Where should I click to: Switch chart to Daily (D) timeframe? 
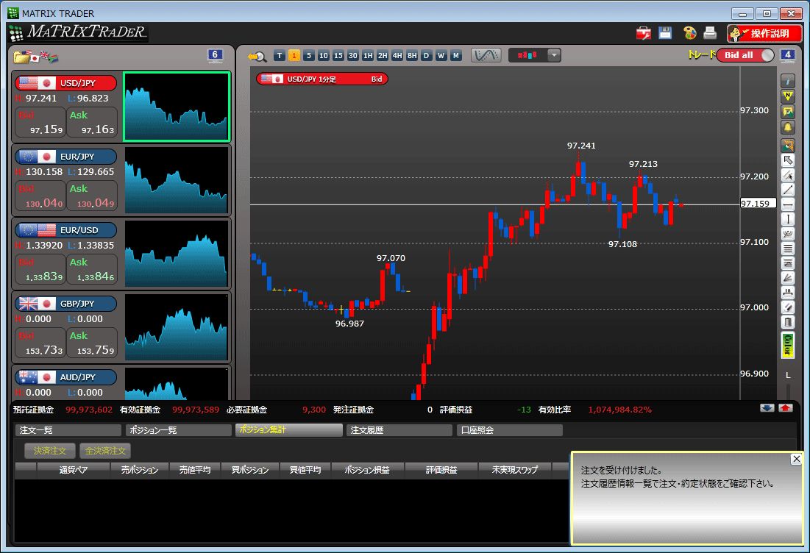click(x=427, y=56)
